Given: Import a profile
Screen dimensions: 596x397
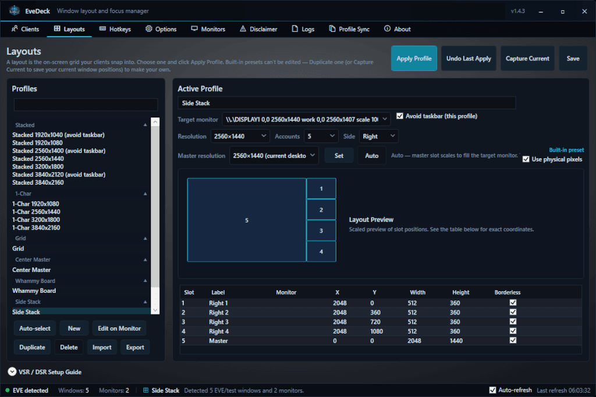Looking at the screenshot, I should tap(102, 347).
